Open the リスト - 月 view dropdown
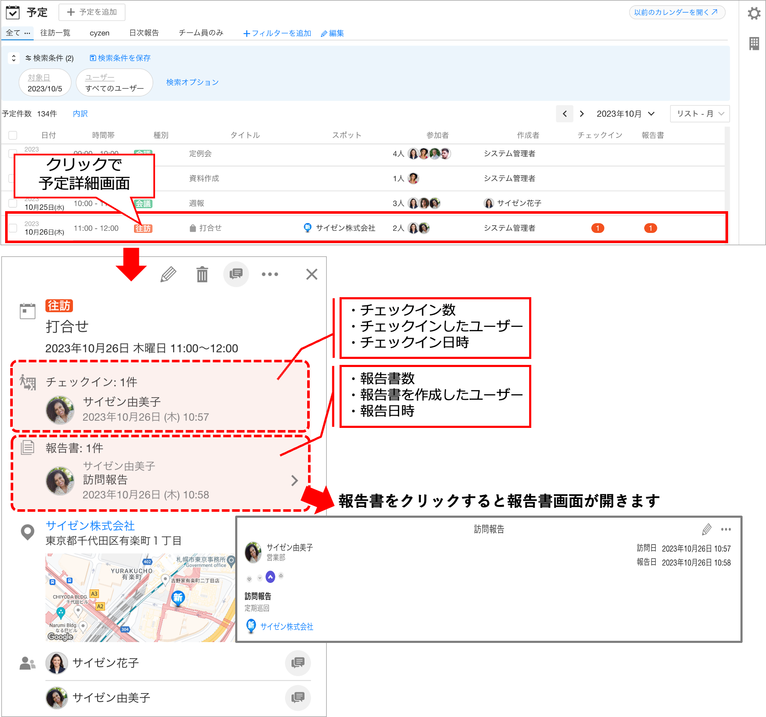The height and width of the screenshot is (717, 766). 700,114
